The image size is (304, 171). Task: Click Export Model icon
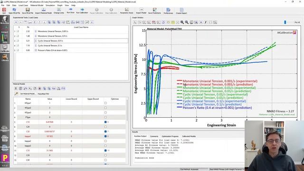coord(141,10)
